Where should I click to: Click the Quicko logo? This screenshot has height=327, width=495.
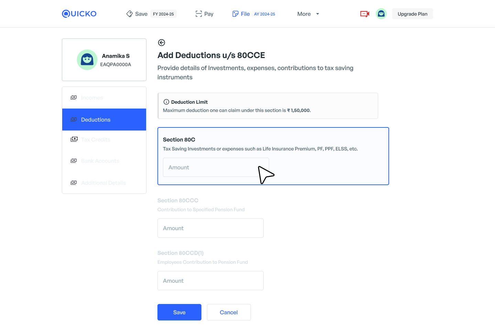(79, 14)
